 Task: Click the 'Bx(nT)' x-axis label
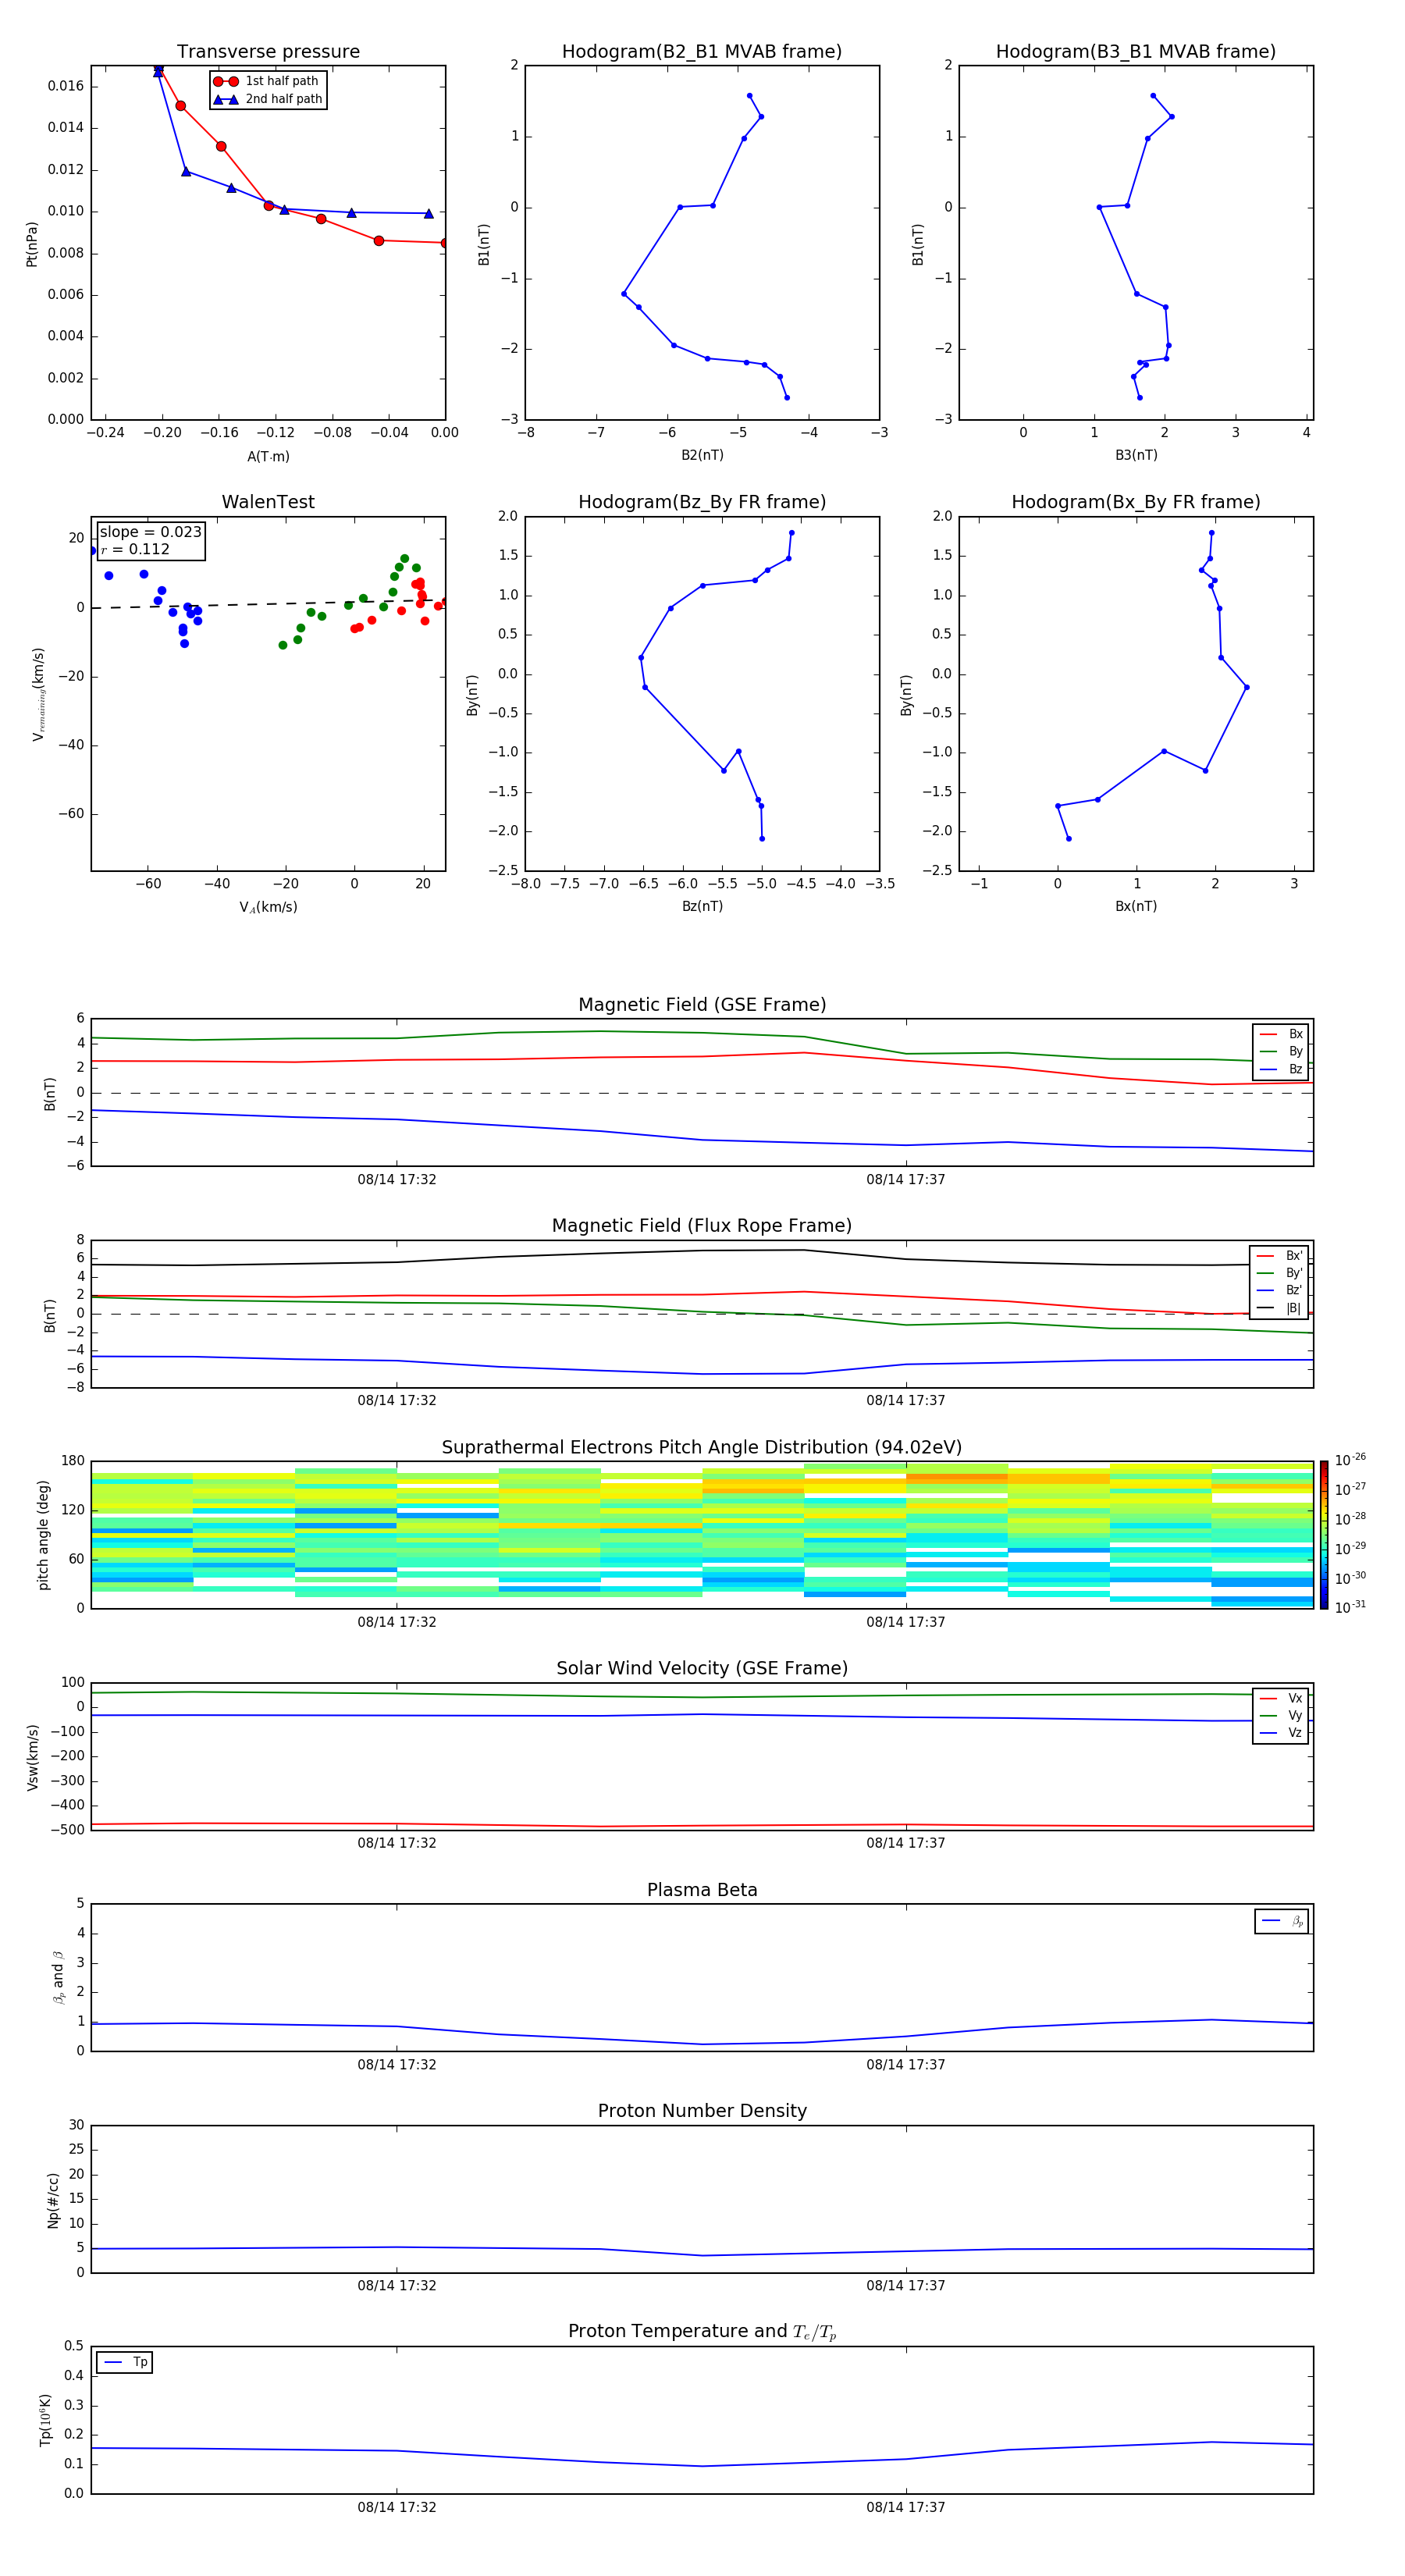click(1136, 906)
